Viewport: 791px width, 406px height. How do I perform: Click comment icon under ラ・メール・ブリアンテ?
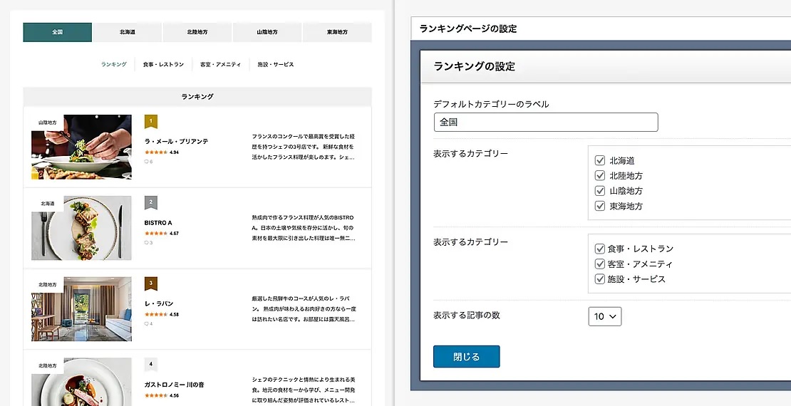click(147, 162)
